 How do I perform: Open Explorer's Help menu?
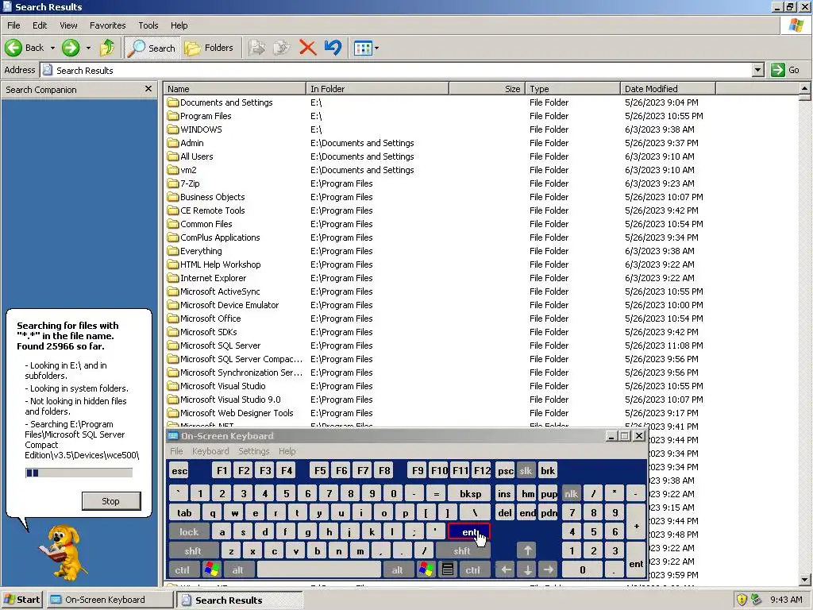(x=179, y=25)
